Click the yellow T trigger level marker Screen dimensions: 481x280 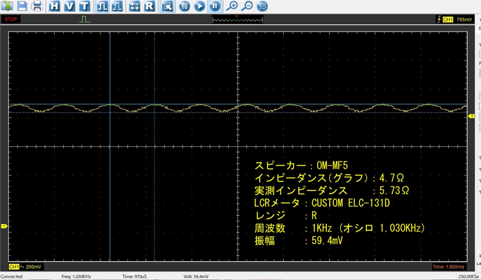472,116
